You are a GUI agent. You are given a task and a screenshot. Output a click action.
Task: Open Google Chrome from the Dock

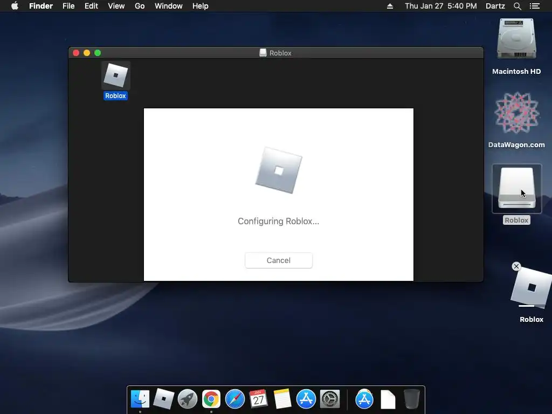pos(211,399)
